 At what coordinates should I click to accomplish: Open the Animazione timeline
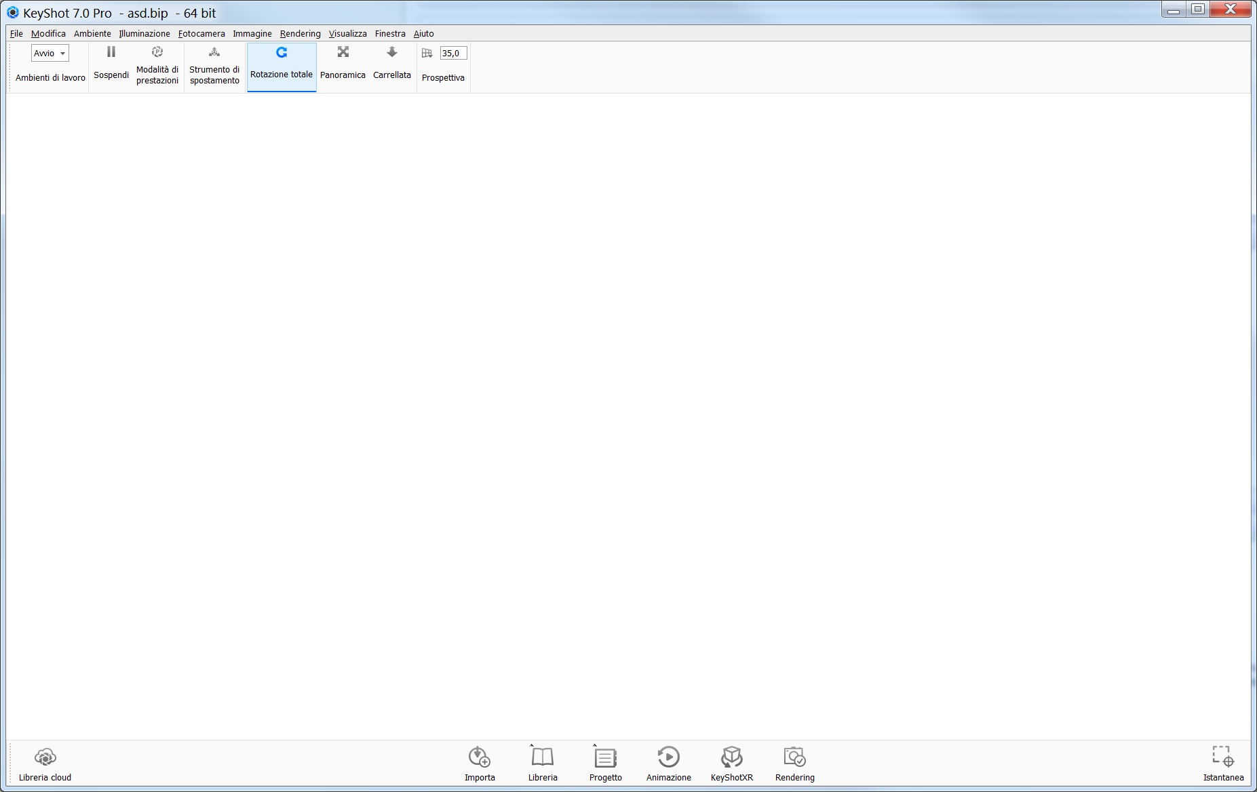[668, 764]
